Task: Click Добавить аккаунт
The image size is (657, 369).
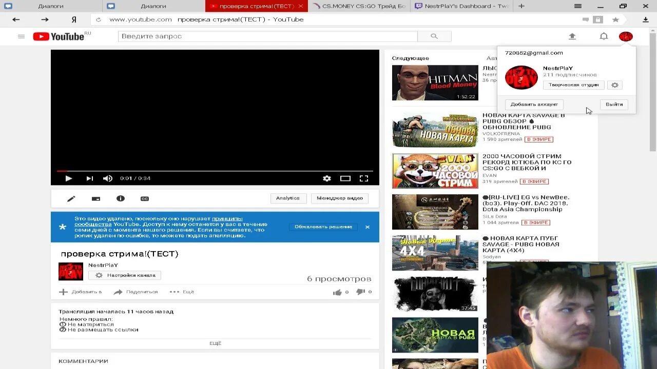Action: pos(534,105)
